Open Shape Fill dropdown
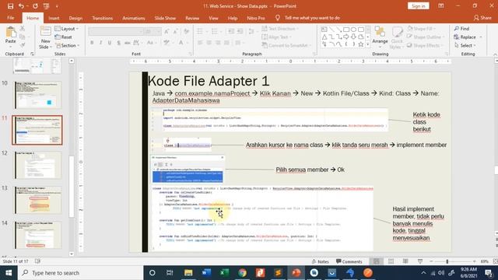The height and width of the screenshot is (280, 498). [421, 29]
